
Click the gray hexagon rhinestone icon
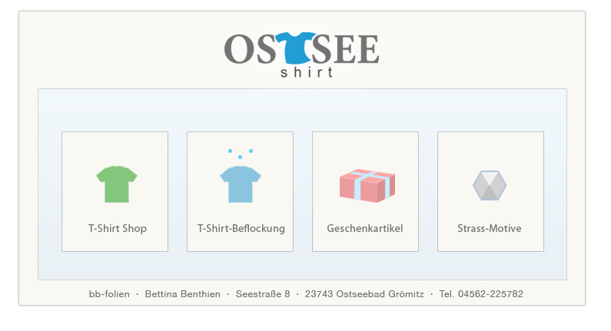pyautogui.click(x=490, y=185)
